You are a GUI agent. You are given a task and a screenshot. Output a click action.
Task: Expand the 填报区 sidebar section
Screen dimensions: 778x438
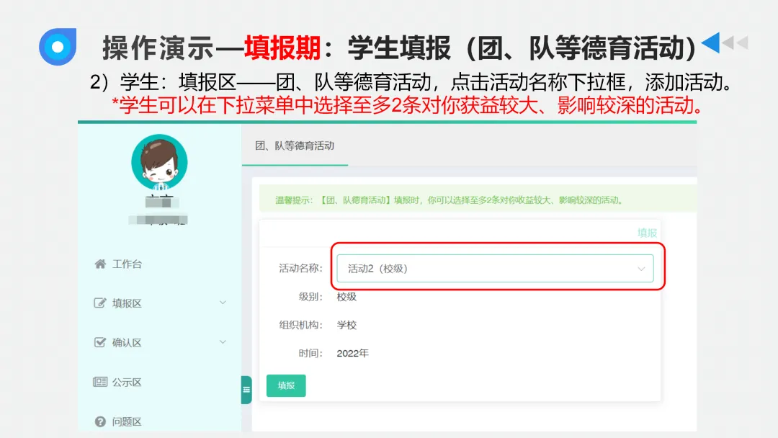pyautogui.click(x=223, y=303)
